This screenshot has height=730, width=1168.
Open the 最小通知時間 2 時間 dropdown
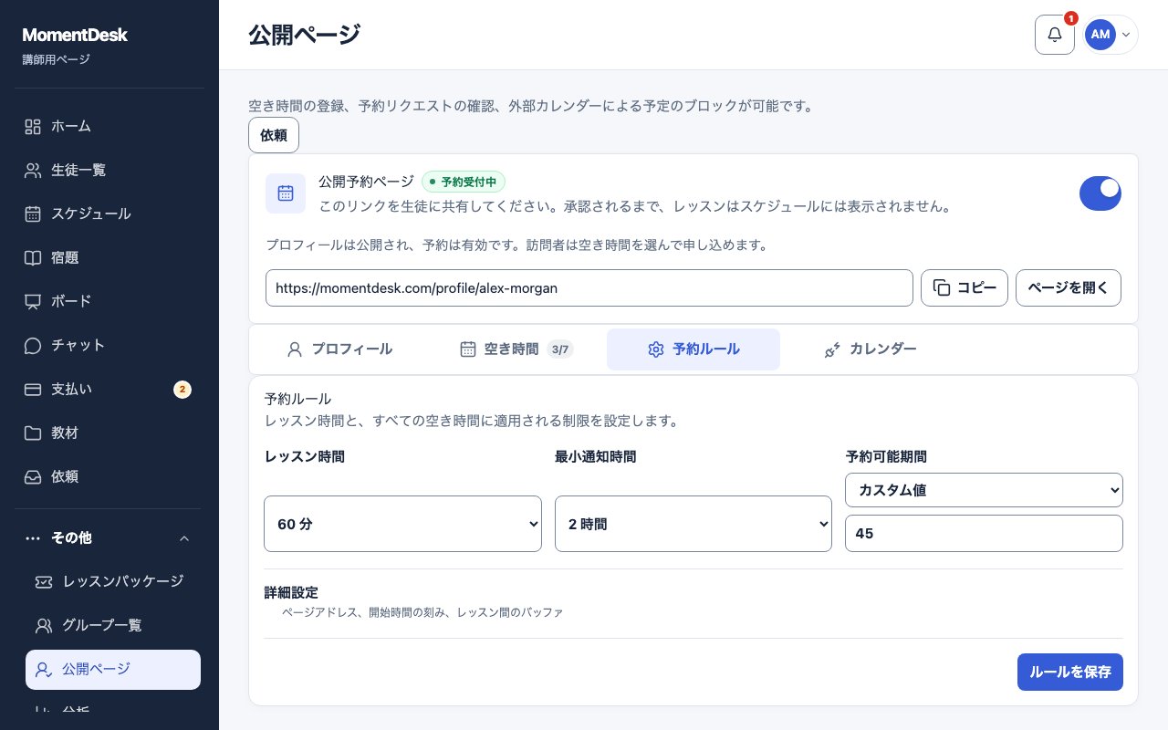693,524
